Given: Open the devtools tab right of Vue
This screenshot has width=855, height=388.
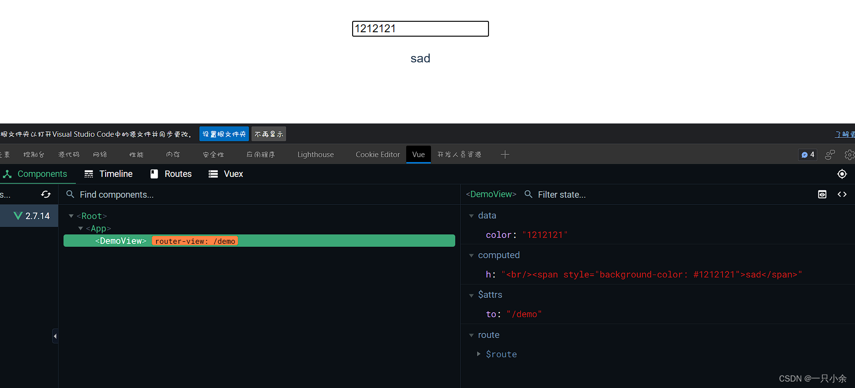Looking at the screenshot, I should click(x=459, y=155).
